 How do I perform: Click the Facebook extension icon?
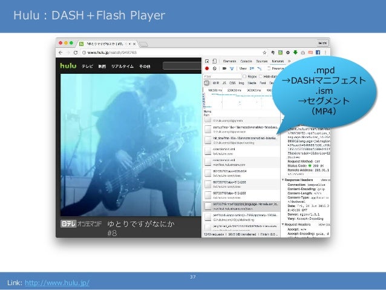pos(318,53)
